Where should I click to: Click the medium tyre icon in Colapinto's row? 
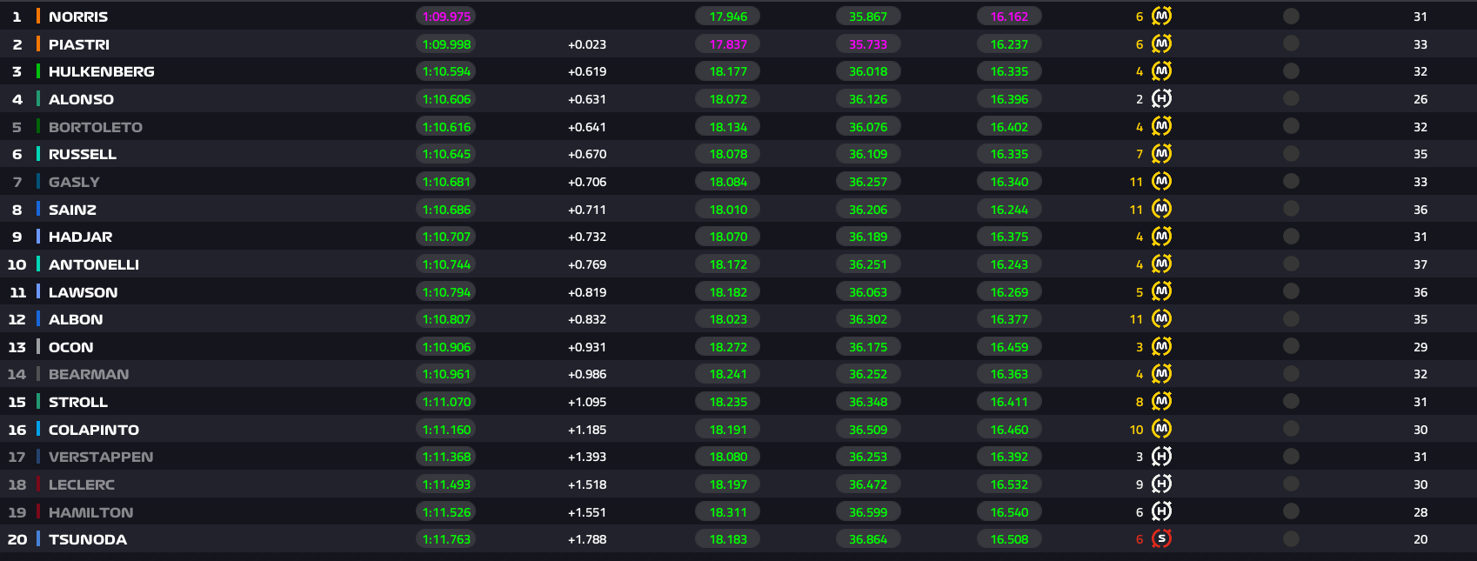coord(1161,429)
